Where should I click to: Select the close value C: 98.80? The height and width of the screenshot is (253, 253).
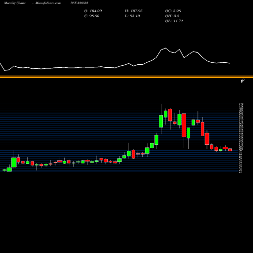(92, 16)
